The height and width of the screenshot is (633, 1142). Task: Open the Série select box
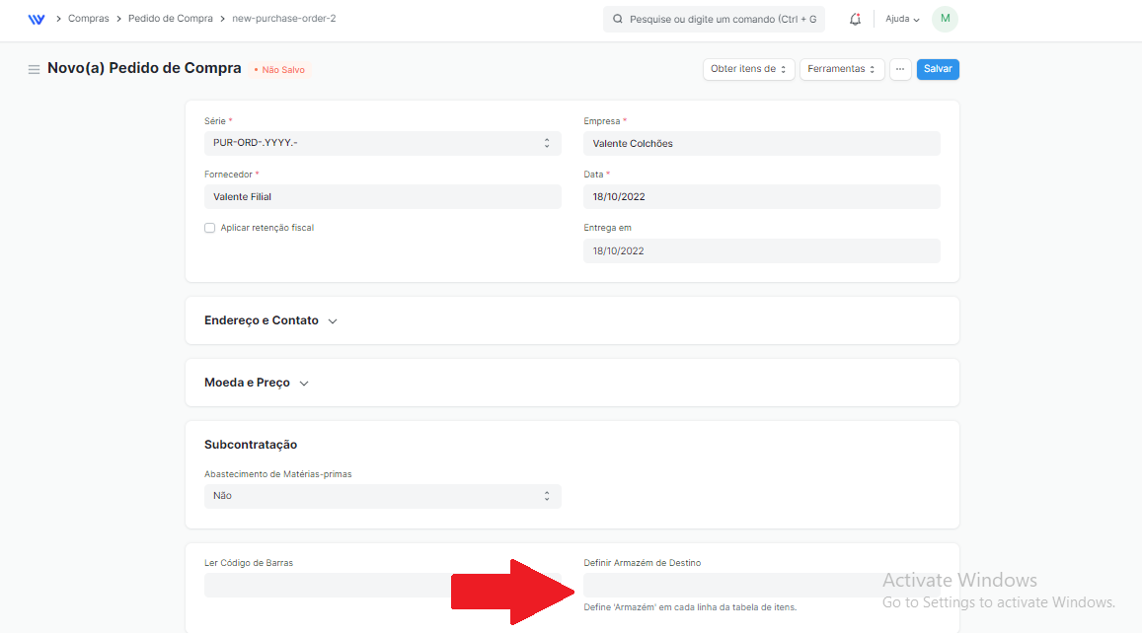(x=382, y=143)
